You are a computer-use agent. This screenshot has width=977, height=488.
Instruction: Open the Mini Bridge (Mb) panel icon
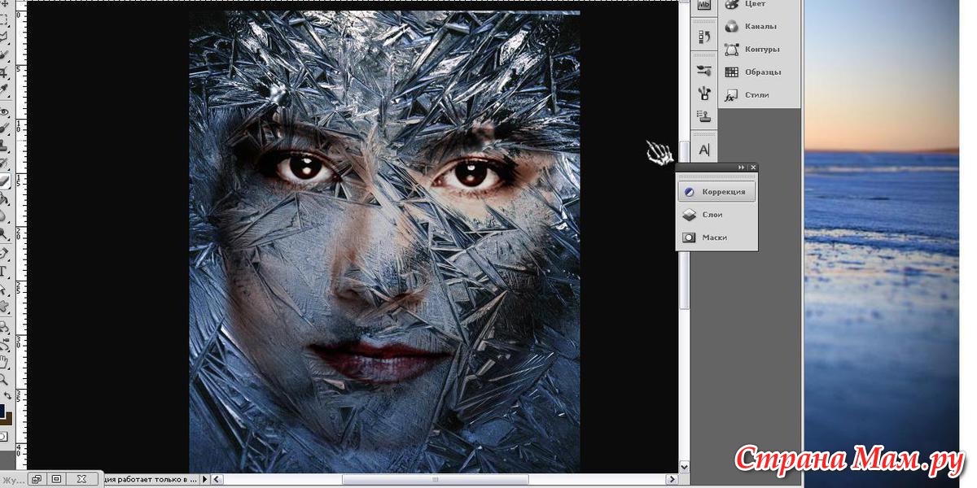pos(705,5)
